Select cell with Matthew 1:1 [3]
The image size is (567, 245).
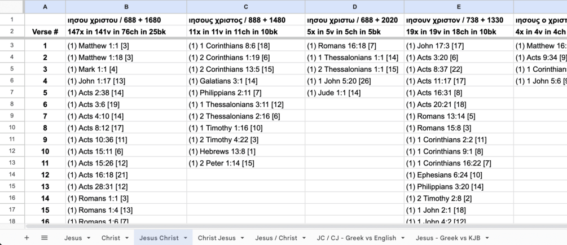126,45
